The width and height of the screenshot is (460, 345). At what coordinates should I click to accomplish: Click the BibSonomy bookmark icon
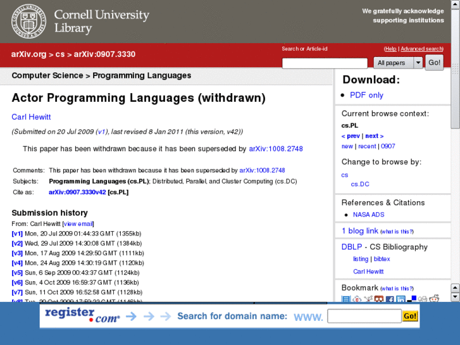[368, 299]
